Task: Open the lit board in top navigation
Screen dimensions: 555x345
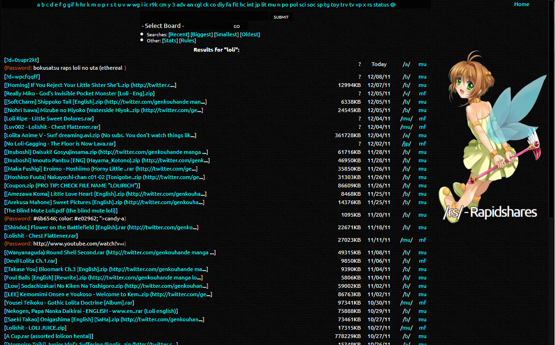Action: pyautogui.click(x=264, y=5)
